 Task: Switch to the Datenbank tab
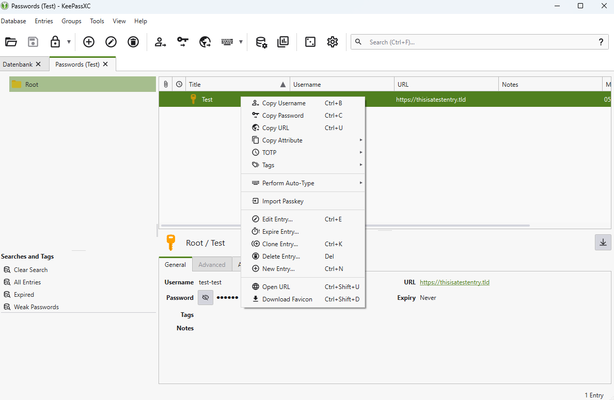pos(18,65)
